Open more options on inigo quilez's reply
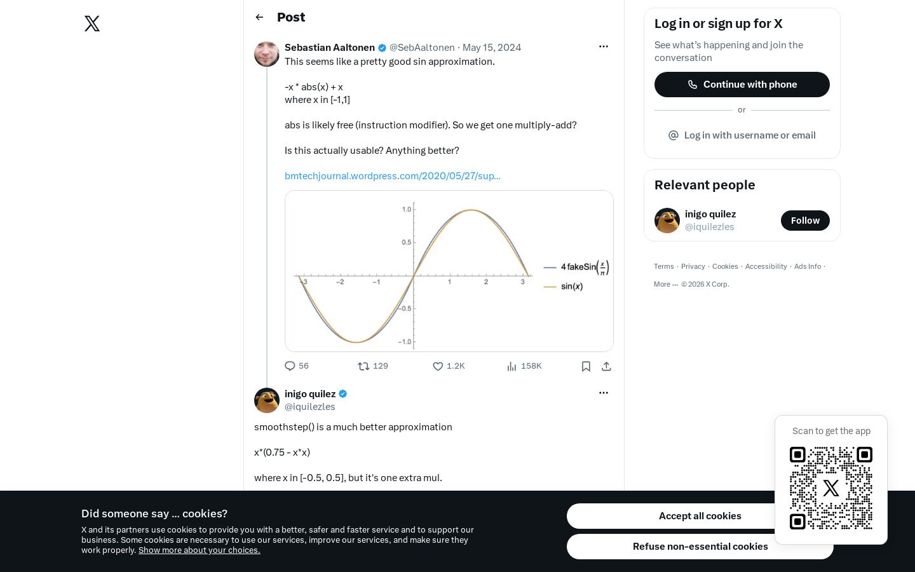915x572 pixels. point(604,393)
